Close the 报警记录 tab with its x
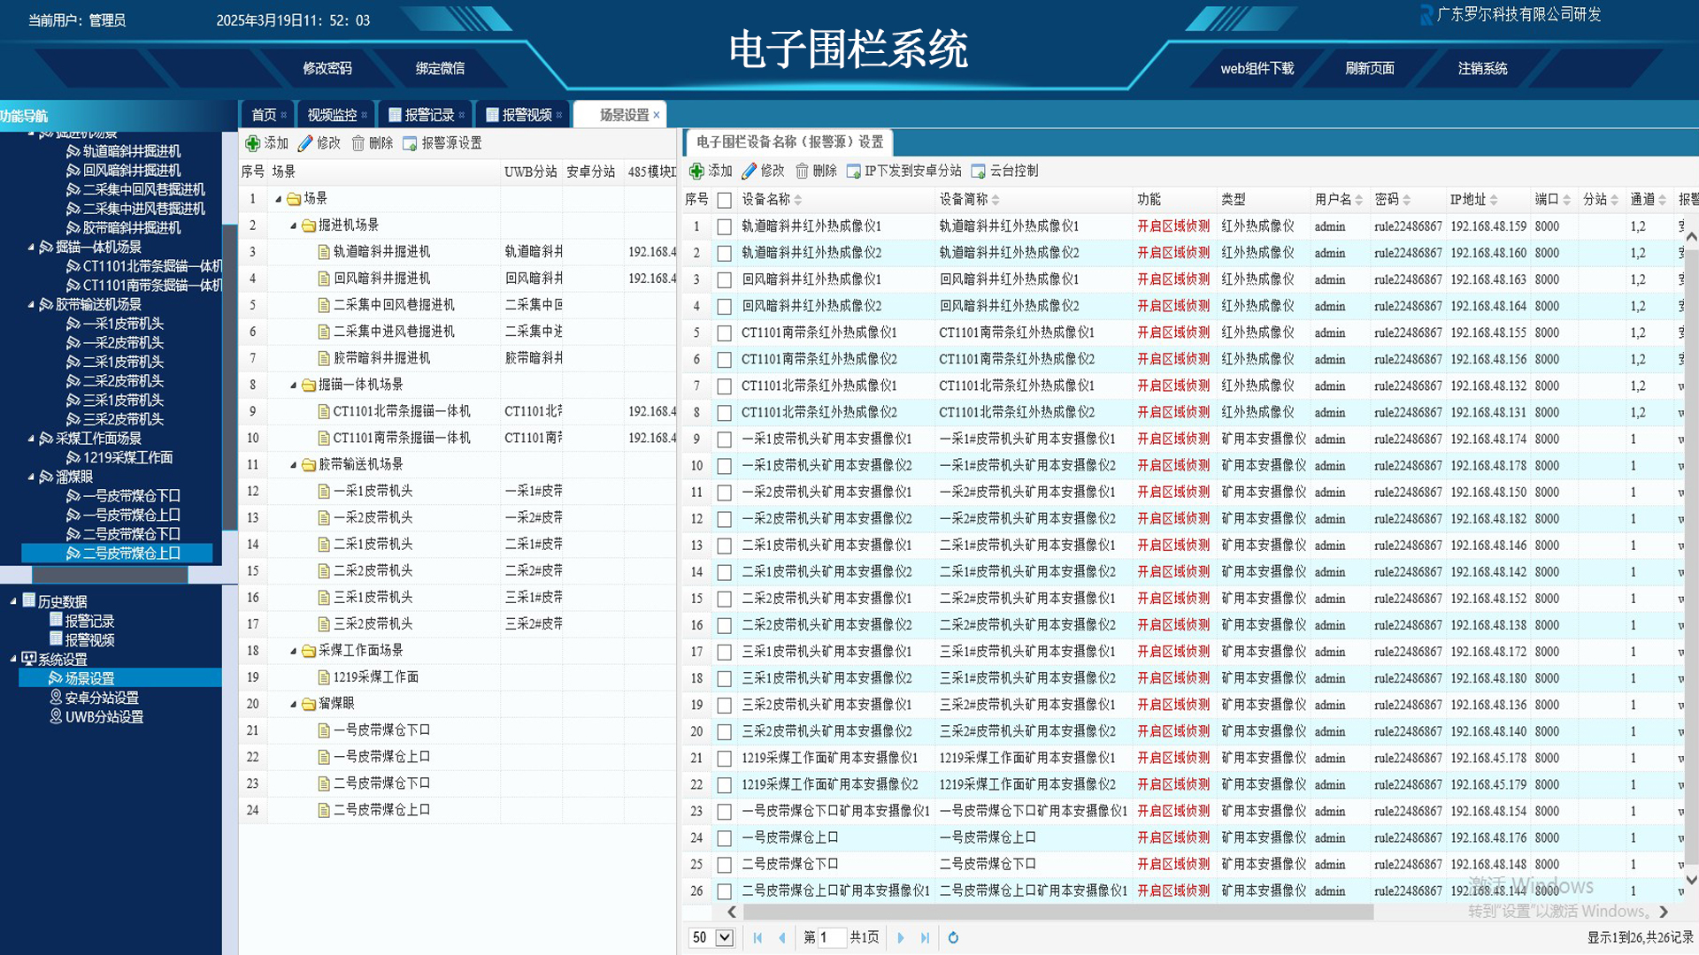The image size is (1699, 955). click(462, 115)
